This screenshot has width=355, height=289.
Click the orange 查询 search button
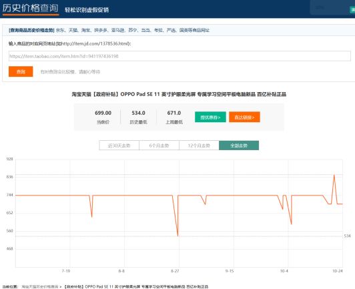(21, 71)
